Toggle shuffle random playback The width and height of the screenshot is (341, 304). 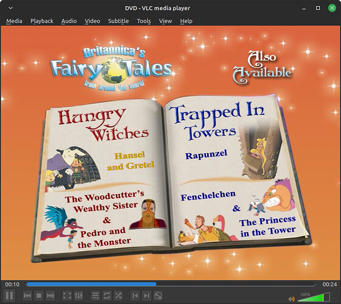(119, 295)
